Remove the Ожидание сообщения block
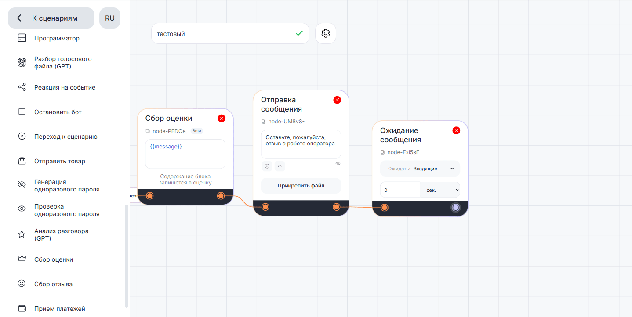 (456, 130)
